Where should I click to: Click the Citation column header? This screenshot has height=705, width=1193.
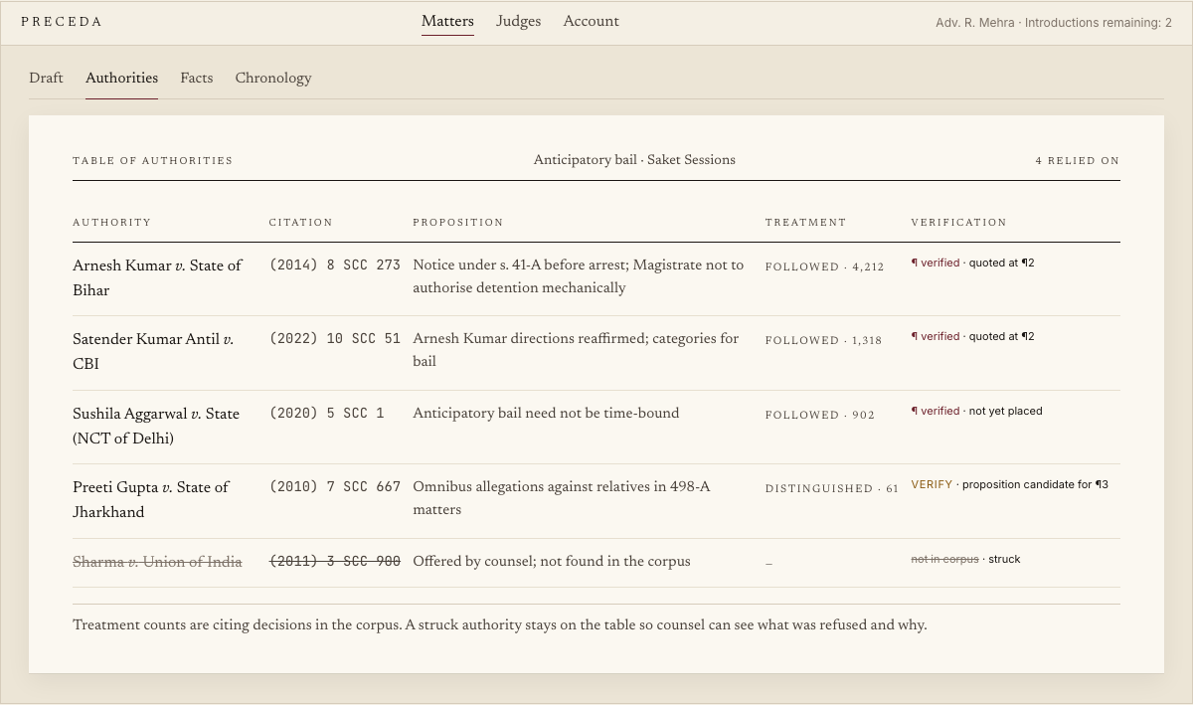301,223
